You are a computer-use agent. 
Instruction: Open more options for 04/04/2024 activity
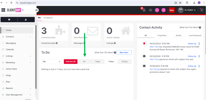(x=199, y=44)
